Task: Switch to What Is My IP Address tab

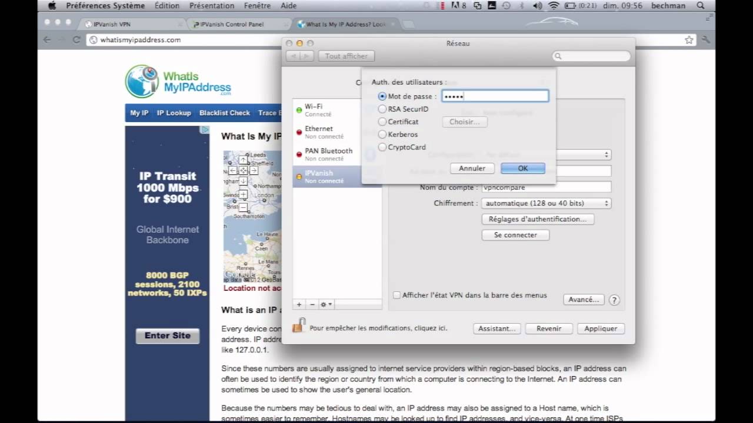Action: (346, 24)
